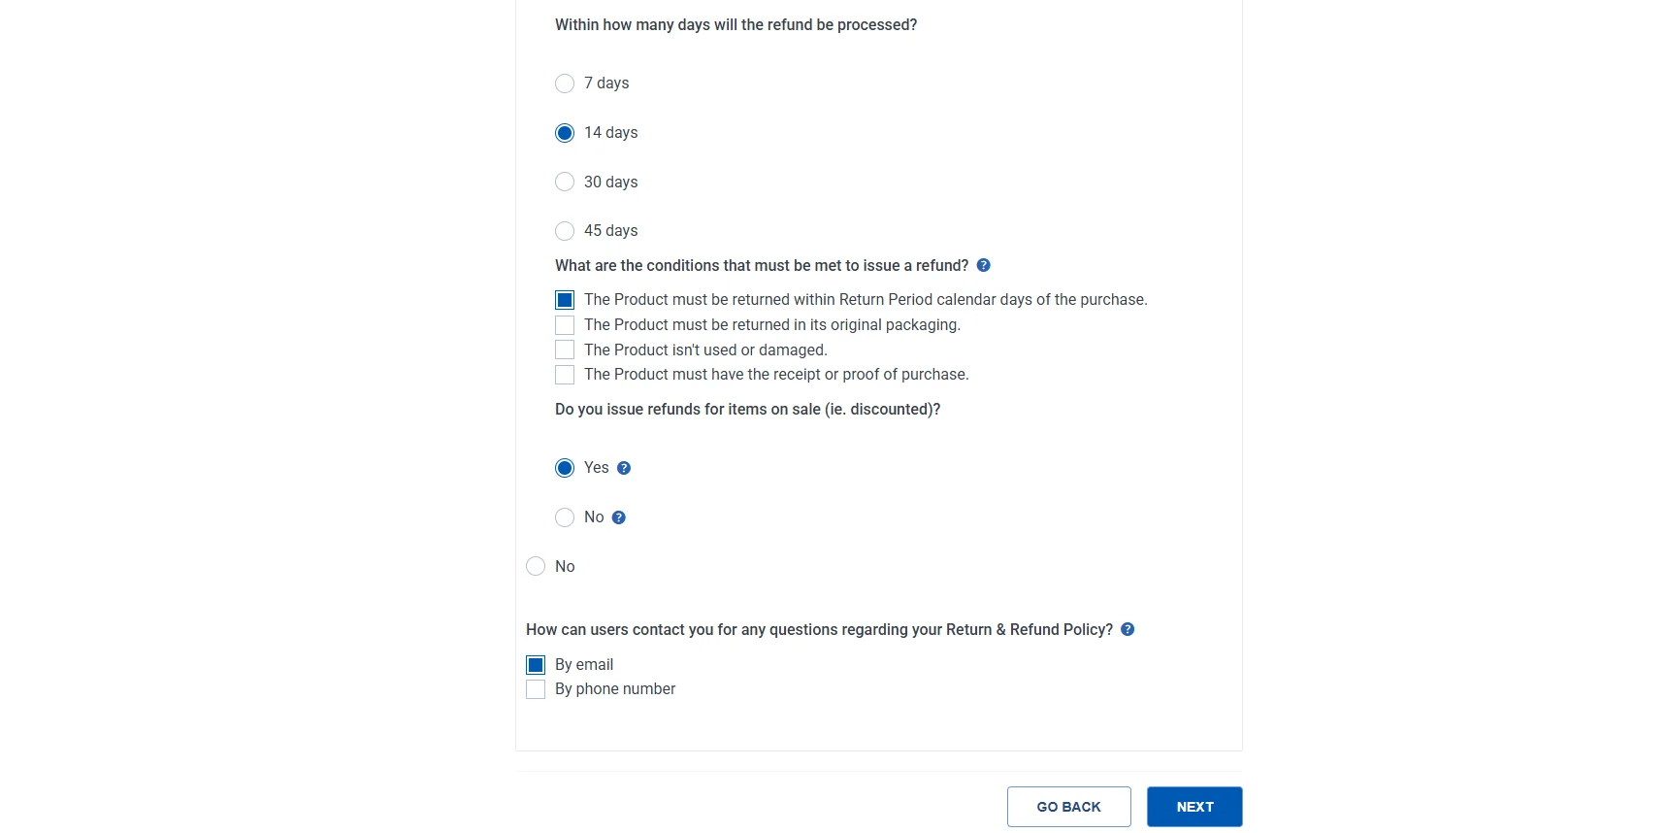Screen dimensions: 1667x833
Task: Open the help tooltip next to Yes option
Action: click(623, 468)
